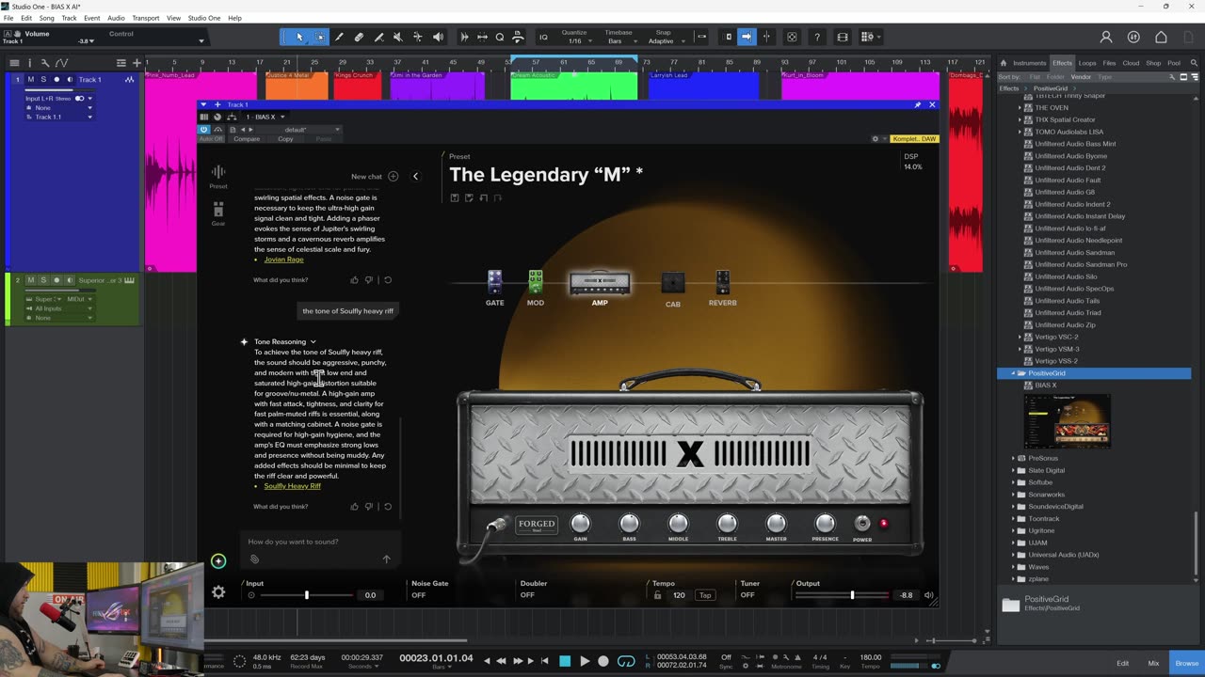The image size is (1205, 677).
Task: Attach a file to the chat prompt
Action: coord(254,559)
